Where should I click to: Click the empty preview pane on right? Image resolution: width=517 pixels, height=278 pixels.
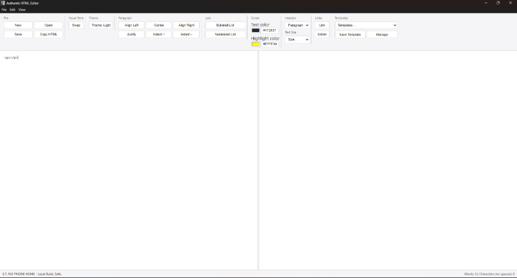388,160
